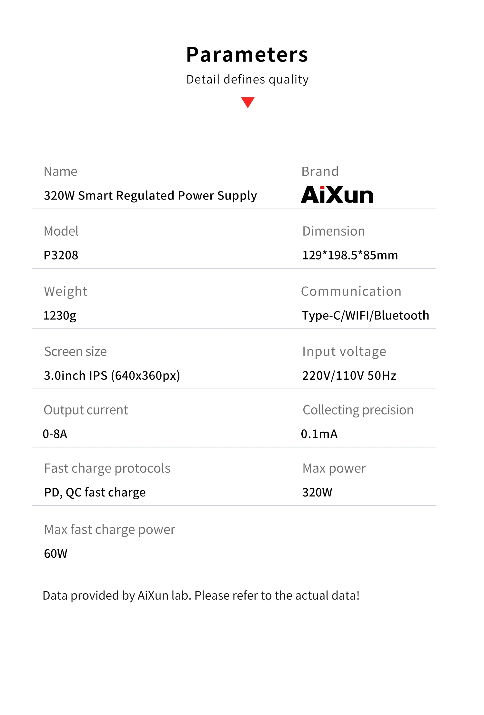484x715 pixels.
Task: Click the screen size value 3.0inch IPS
Action: pos(112,376)
